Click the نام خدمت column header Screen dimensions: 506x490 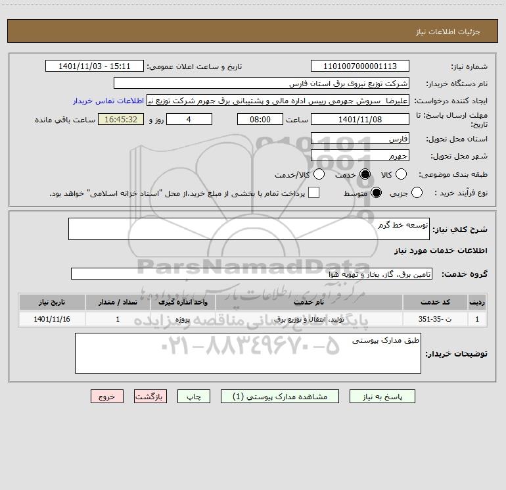tap(309, 303)
